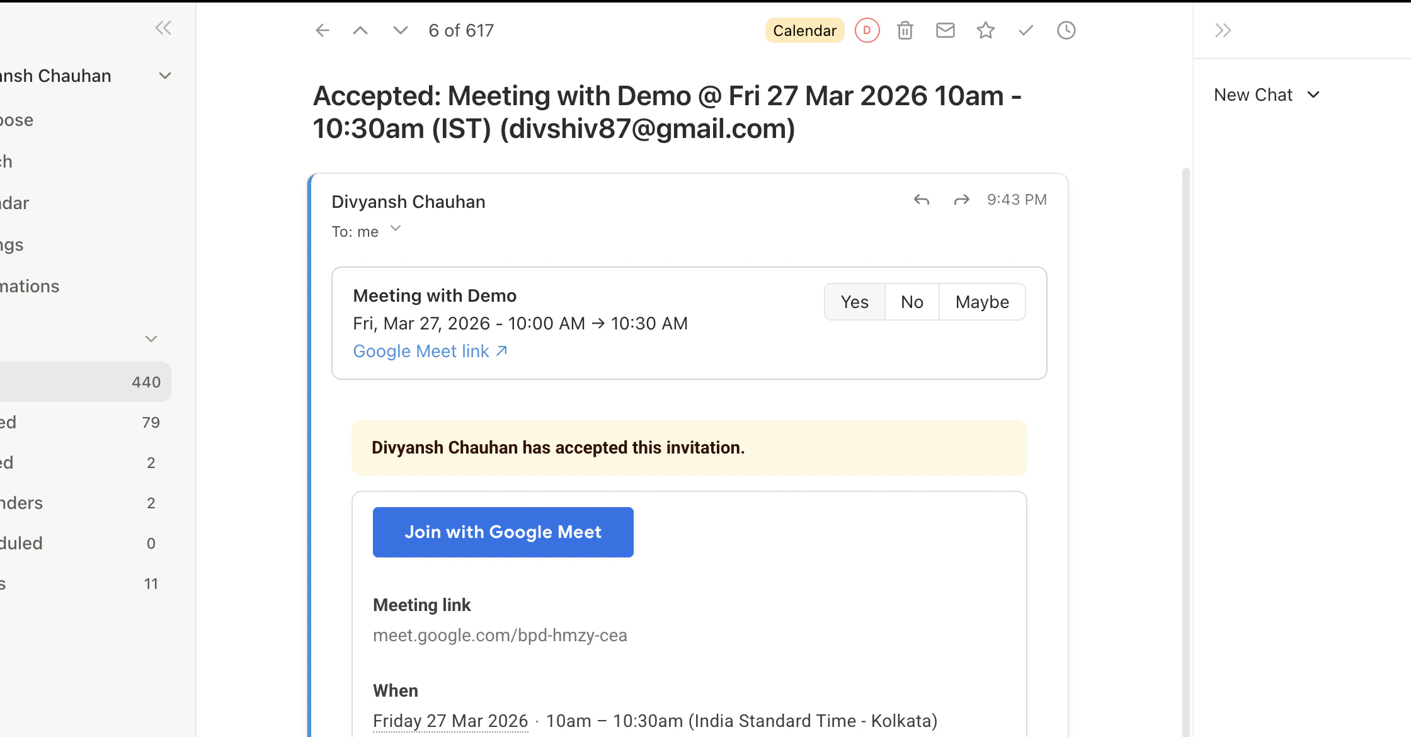
Task: Expand recipient details next to 'To: me'
Action: [396, 229]
